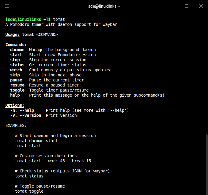
Task: Click 'Resume a paused timer' description
Action: point(54,85)
